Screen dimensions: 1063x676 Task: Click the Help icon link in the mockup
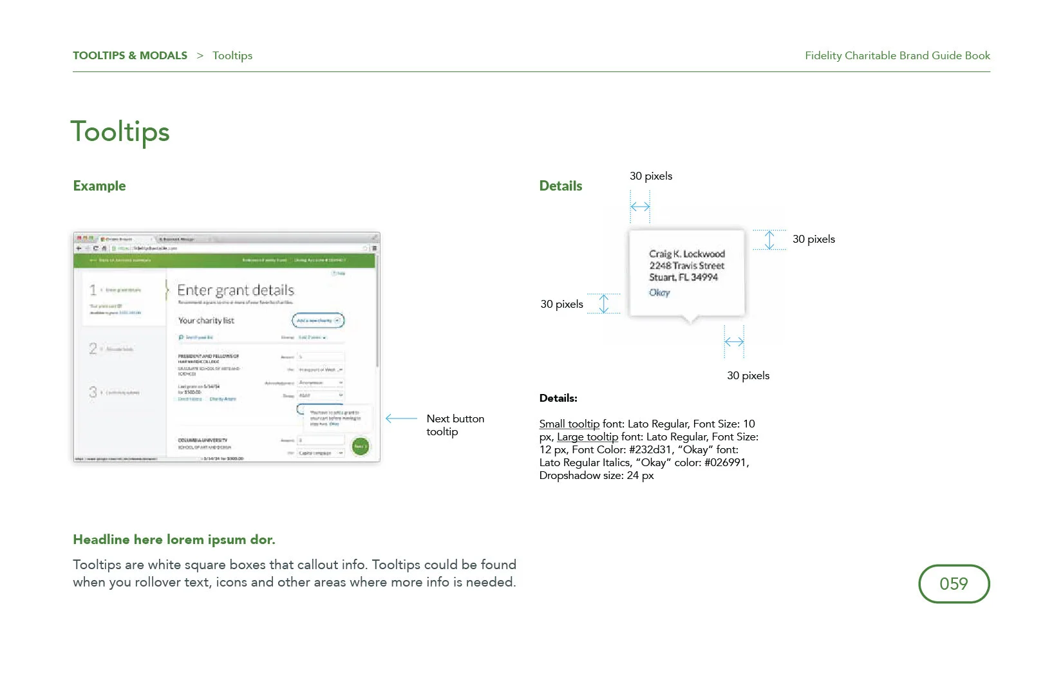pyautogui.click(x=339, y=273)
